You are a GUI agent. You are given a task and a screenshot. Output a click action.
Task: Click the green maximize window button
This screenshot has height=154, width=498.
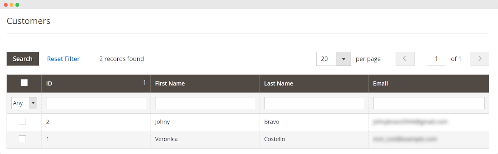point(17,5)
